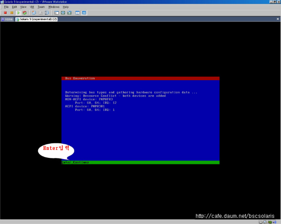
Task: Click the 'ACPI device: PNP0301' line
Action: point(85,106)
